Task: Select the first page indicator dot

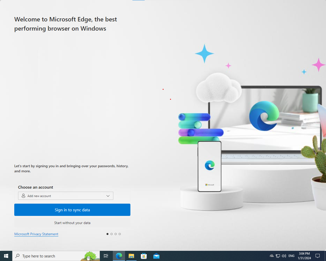Action: (x=107, y=234)
